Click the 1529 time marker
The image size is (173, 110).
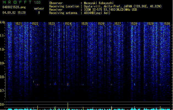[x=150, y=24]
